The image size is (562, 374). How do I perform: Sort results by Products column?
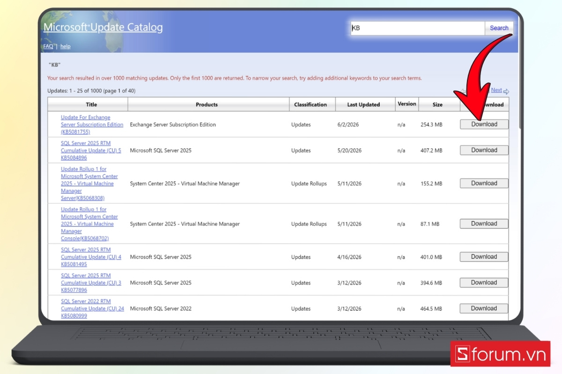pyautogui.click(x=207, y=104)
